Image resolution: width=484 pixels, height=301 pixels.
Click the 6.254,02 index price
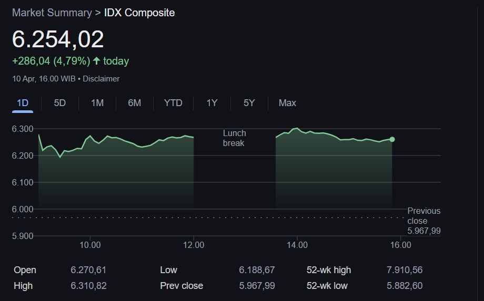[x=58, y=40]
